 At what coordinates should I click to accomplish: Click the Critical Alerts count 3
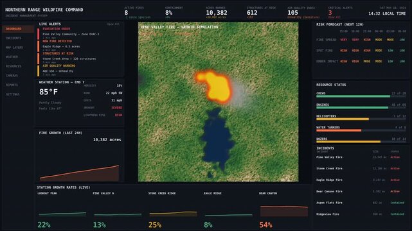(330, 13)
